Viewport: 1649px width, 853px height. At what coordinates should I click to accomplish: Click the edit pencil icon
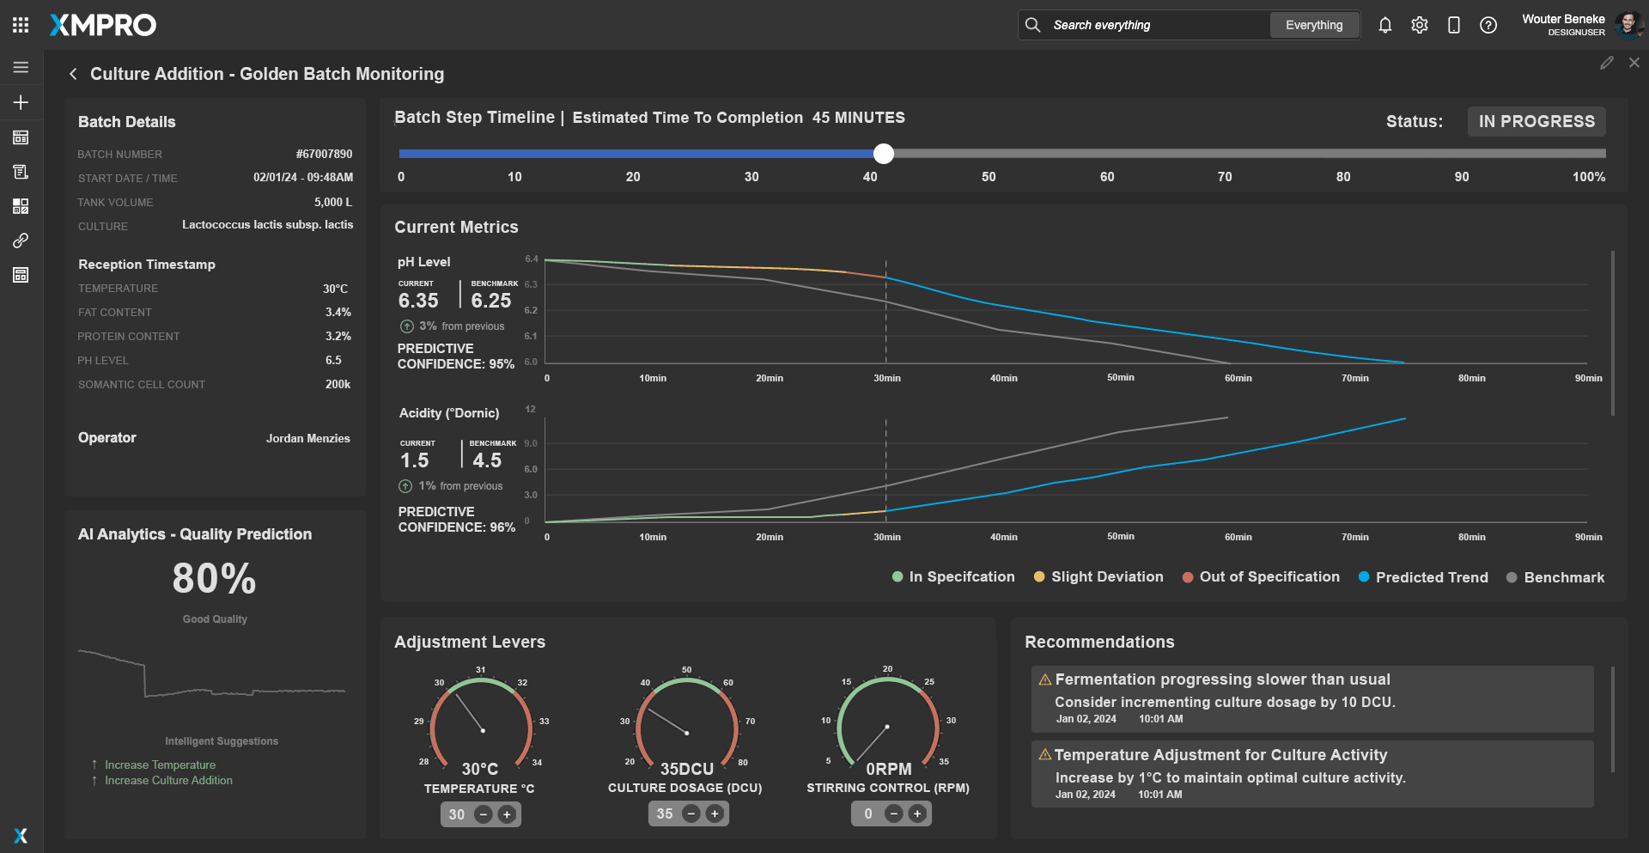1606,63
